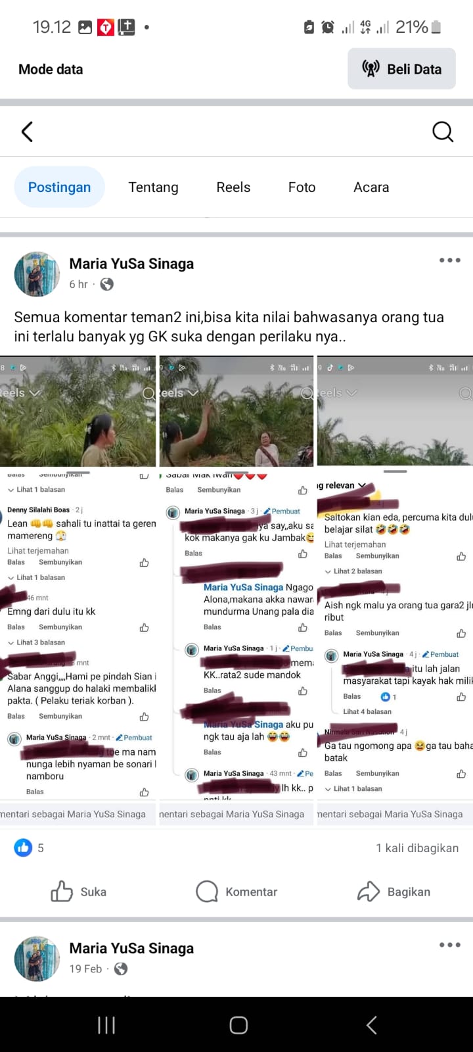
Task: Open the search magnifier icon
Action: point(443,132)
